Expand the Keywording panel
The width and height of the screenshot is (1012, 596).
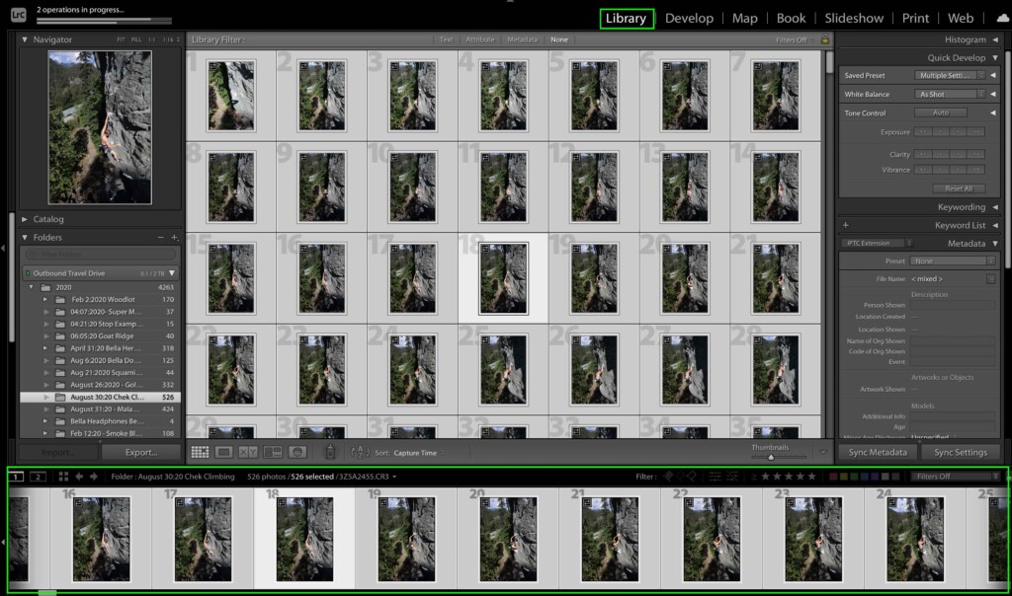pos(995,207)
